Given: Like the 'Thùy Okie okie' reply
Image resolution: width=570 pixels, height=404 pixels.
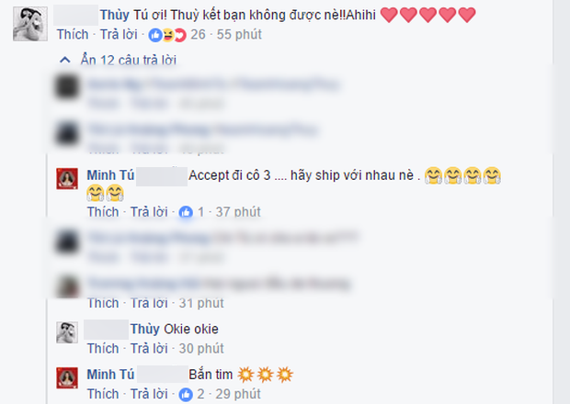Looking at the screenshot, I should pos(103,348).
